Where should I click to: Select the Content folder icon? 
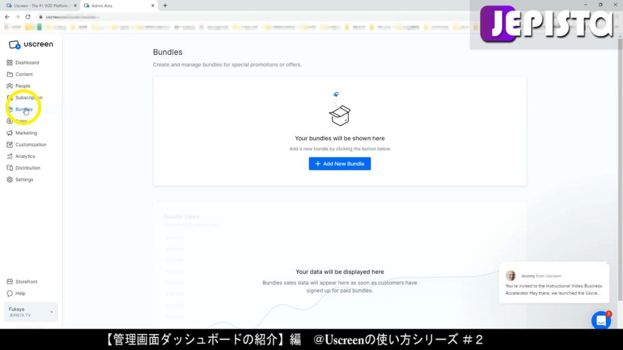(x=10, y=74)
